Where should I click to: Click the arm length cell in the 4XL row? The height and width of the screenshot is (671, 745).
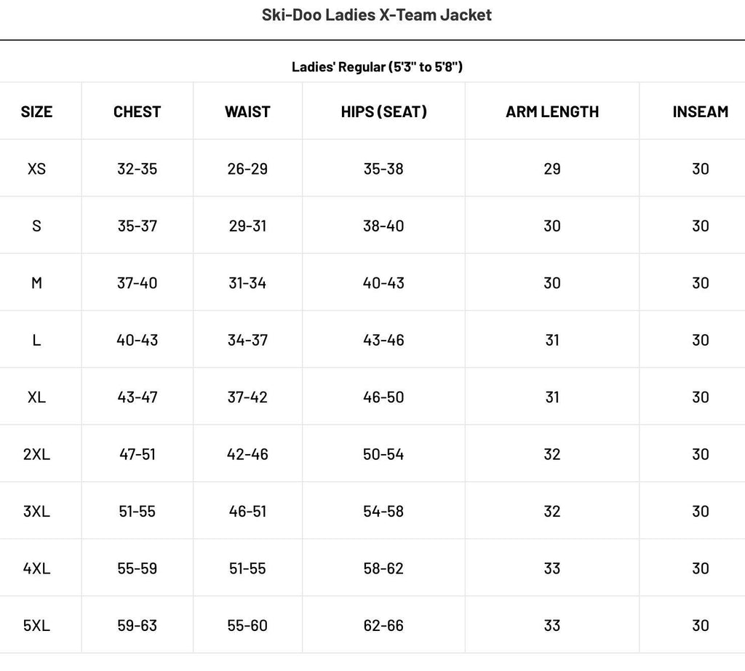552,568
